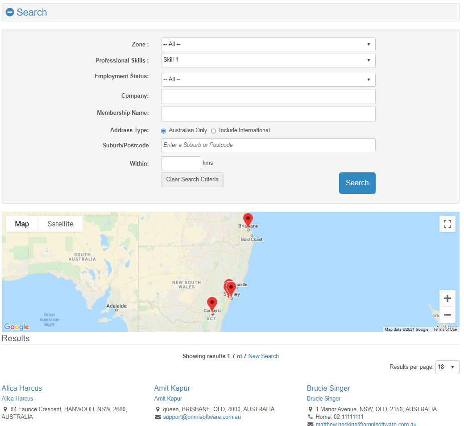Click the envelope icon next to support@omnisoftware.com.au
The image size is (464, 426).
[x=157, y=417]
